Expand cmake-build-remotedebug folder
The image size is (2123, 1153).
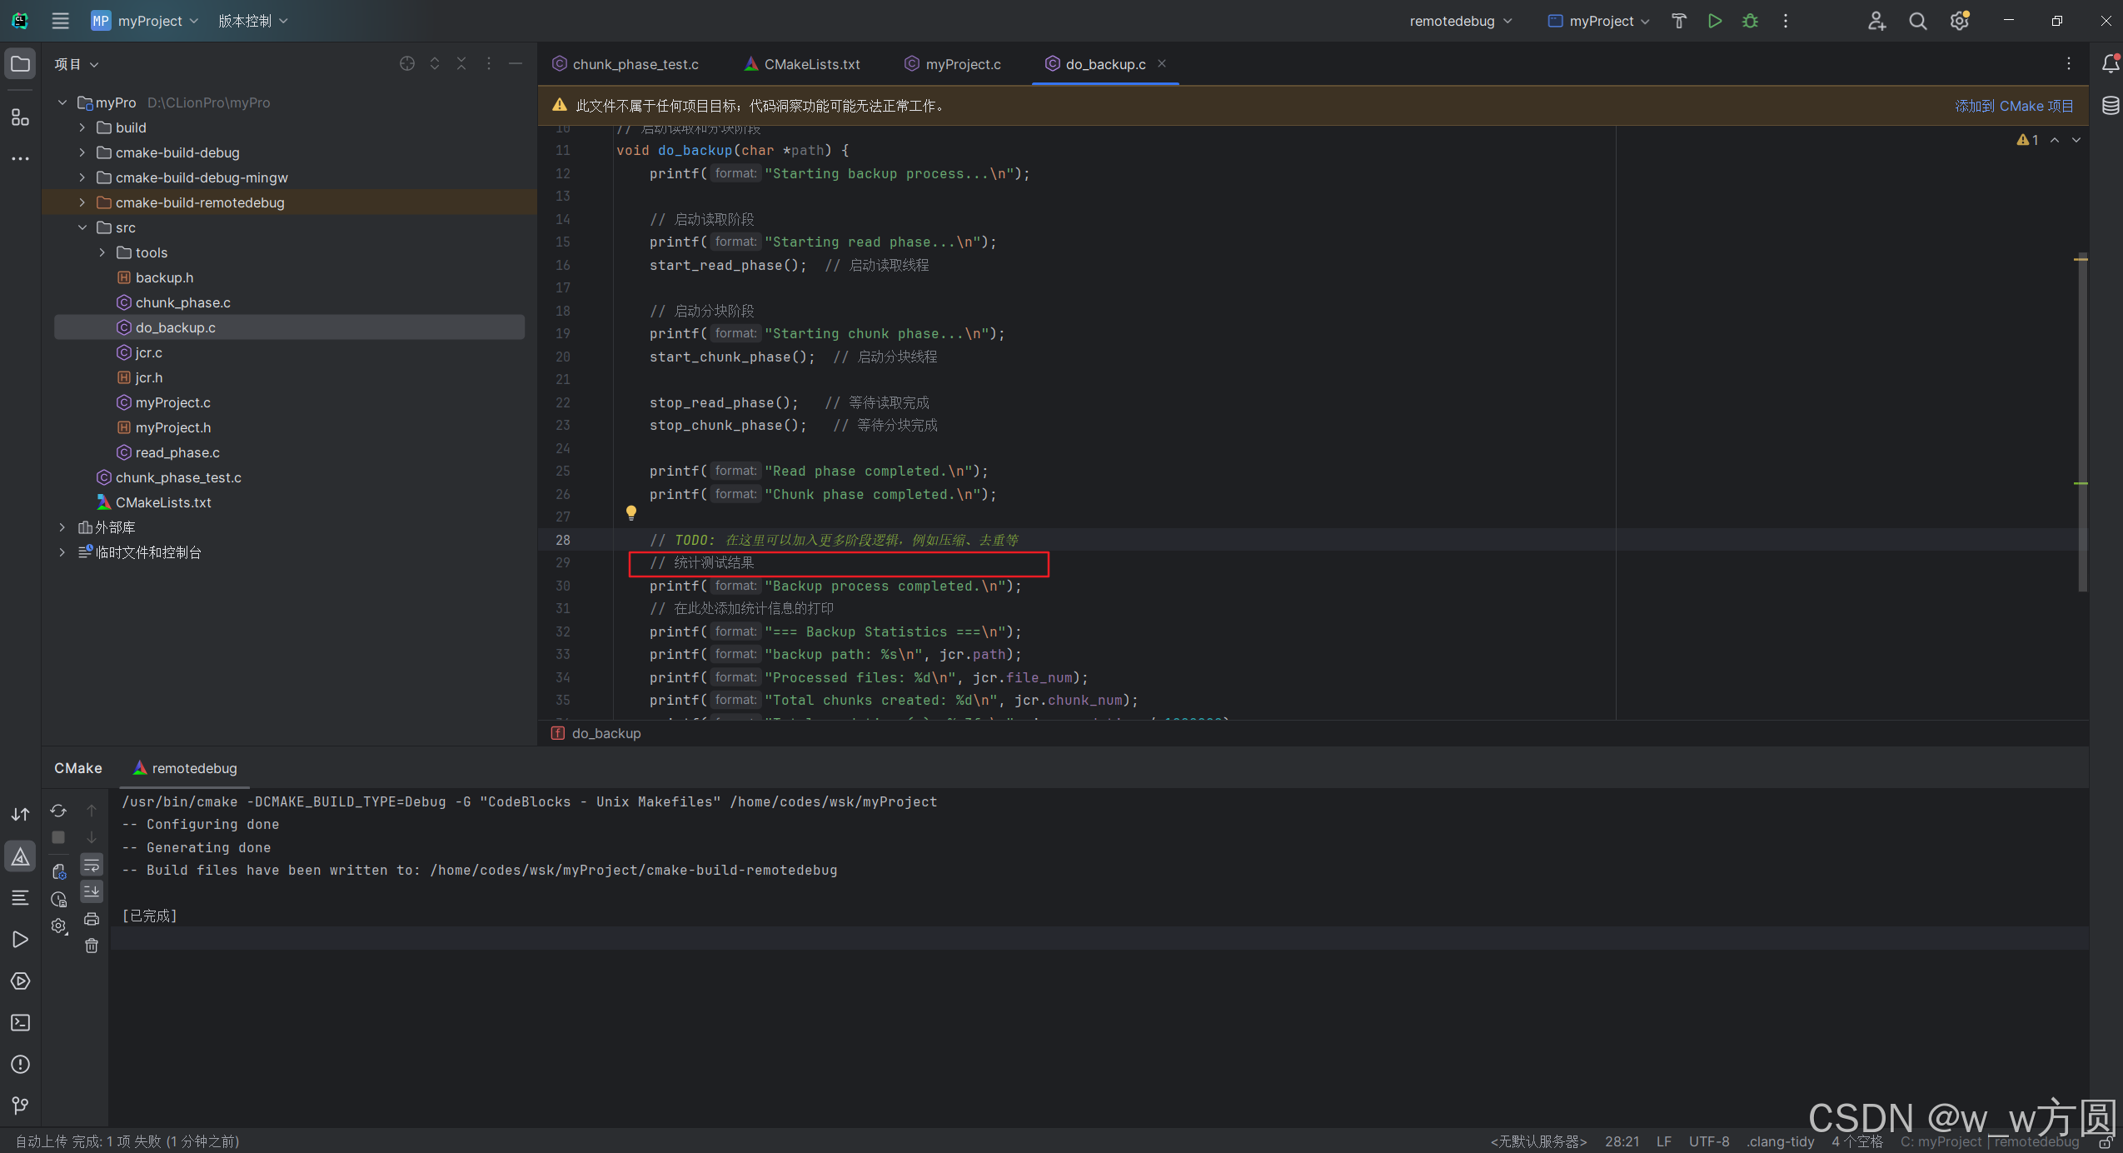(x=82, y=202)
